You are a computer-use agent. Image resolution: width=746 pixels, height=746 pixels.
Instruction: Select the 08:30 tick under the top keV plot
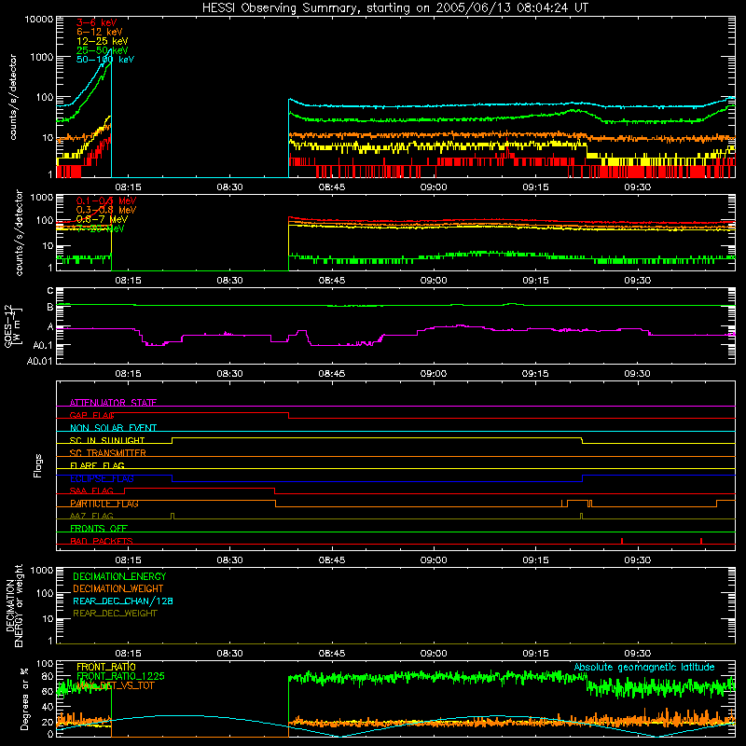pyautogui.click(x=229, y=187)
